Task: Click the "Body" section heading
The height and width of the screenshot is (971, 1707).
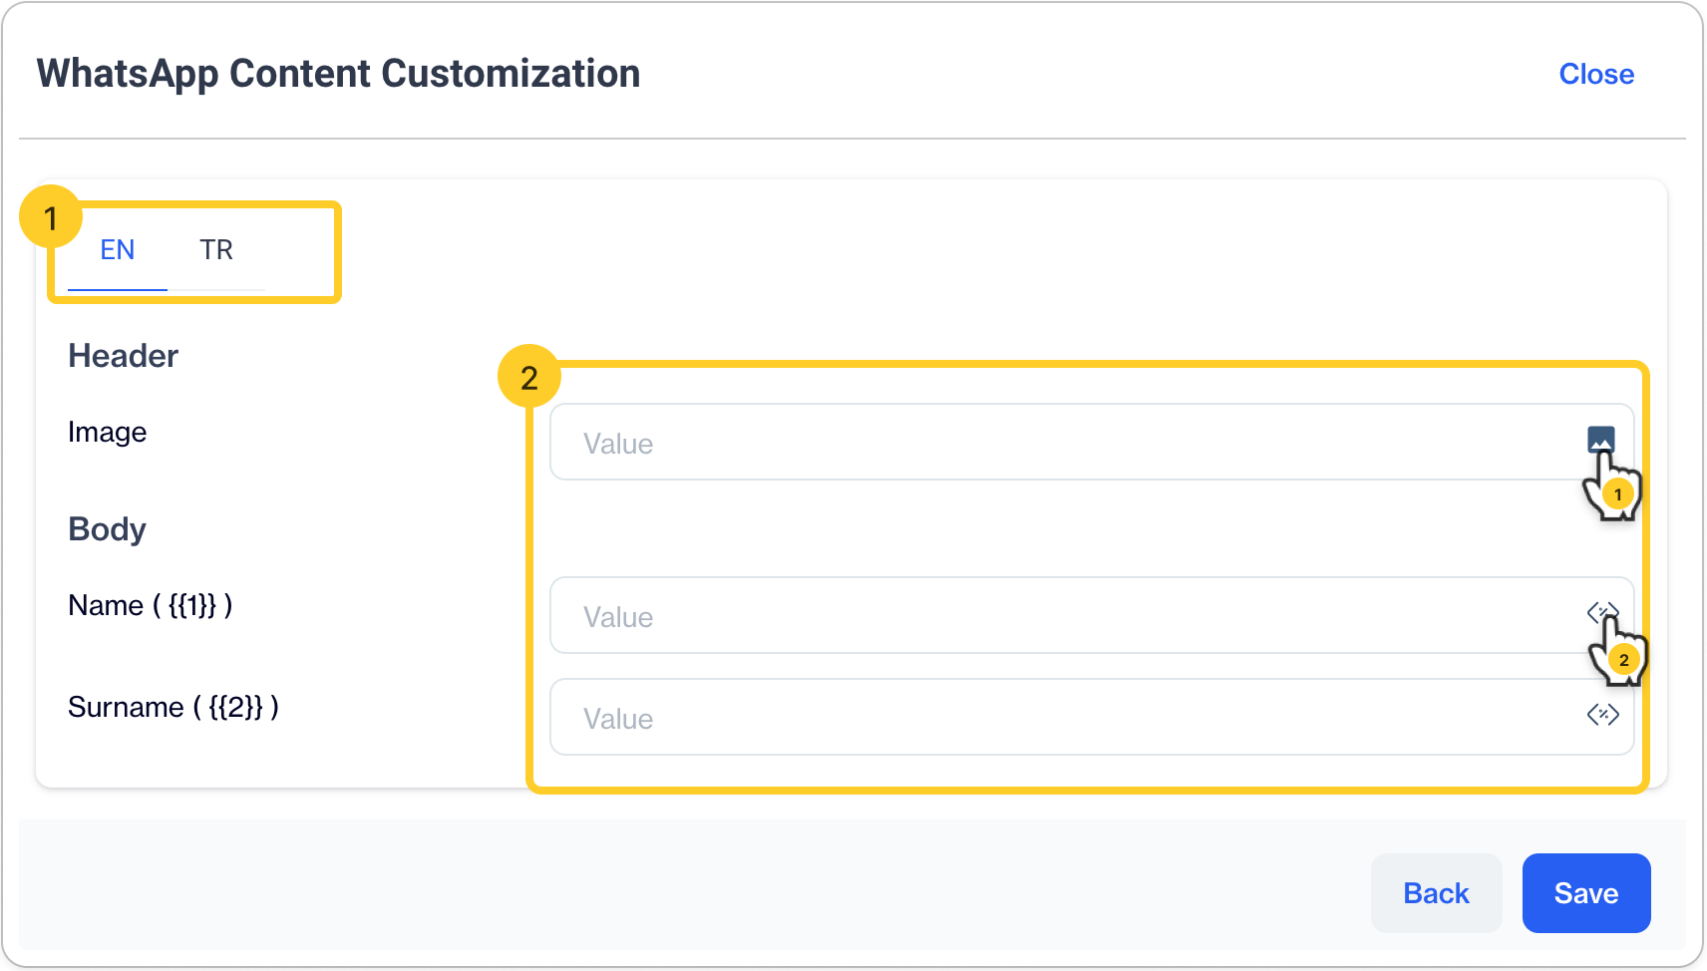Action: point(107,529)
